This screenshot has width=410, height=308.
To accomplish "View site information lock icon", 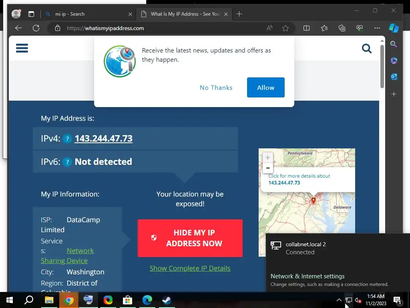I will click(58, 28).
